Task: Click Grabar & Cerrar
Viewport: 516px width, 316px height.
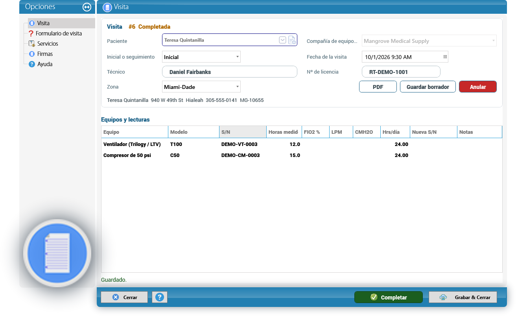Action: tap(463, 297)
